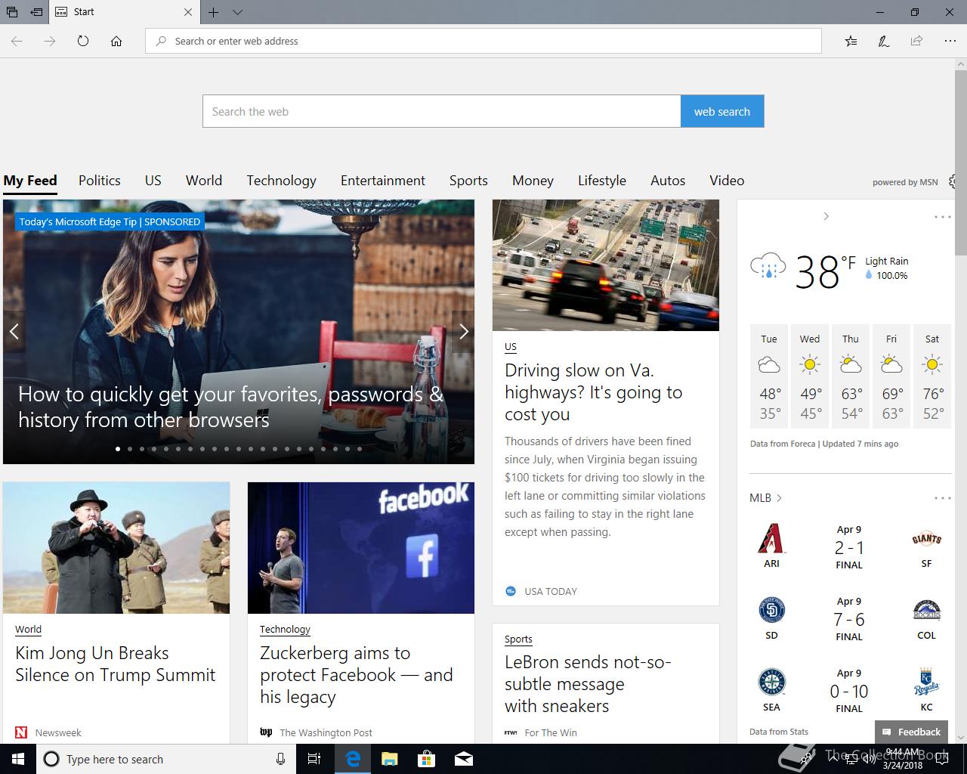Click the Sports category label on card

tap(518, 639)
